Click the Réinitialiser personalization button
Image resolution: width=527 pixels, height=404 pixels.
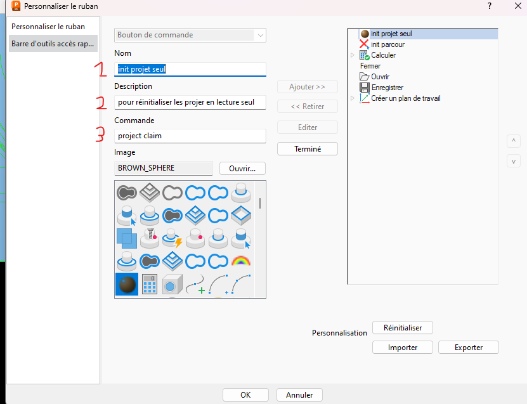402,328
